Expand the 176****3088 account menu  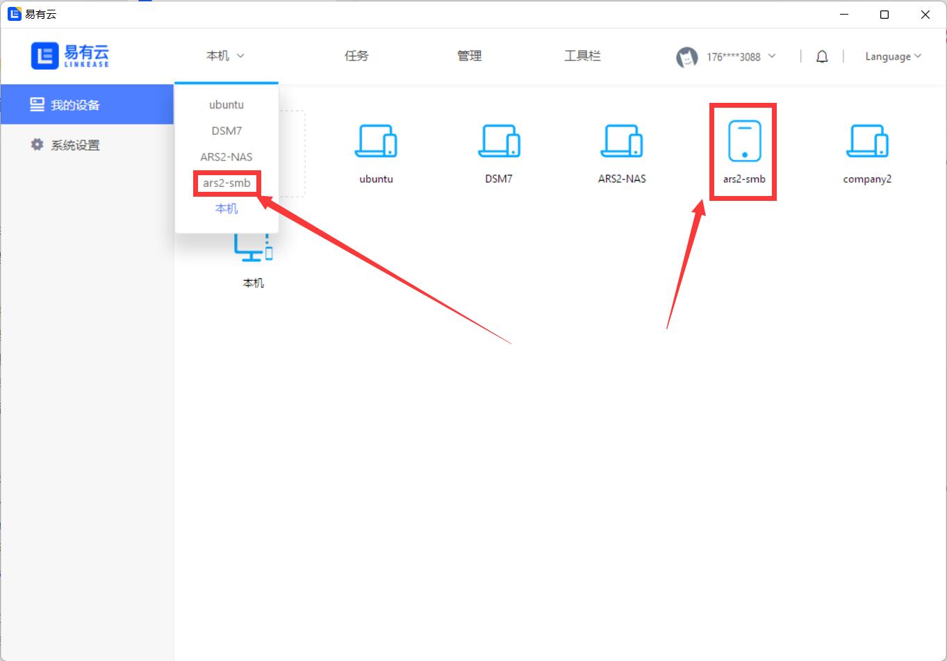[x=741, y=57]
